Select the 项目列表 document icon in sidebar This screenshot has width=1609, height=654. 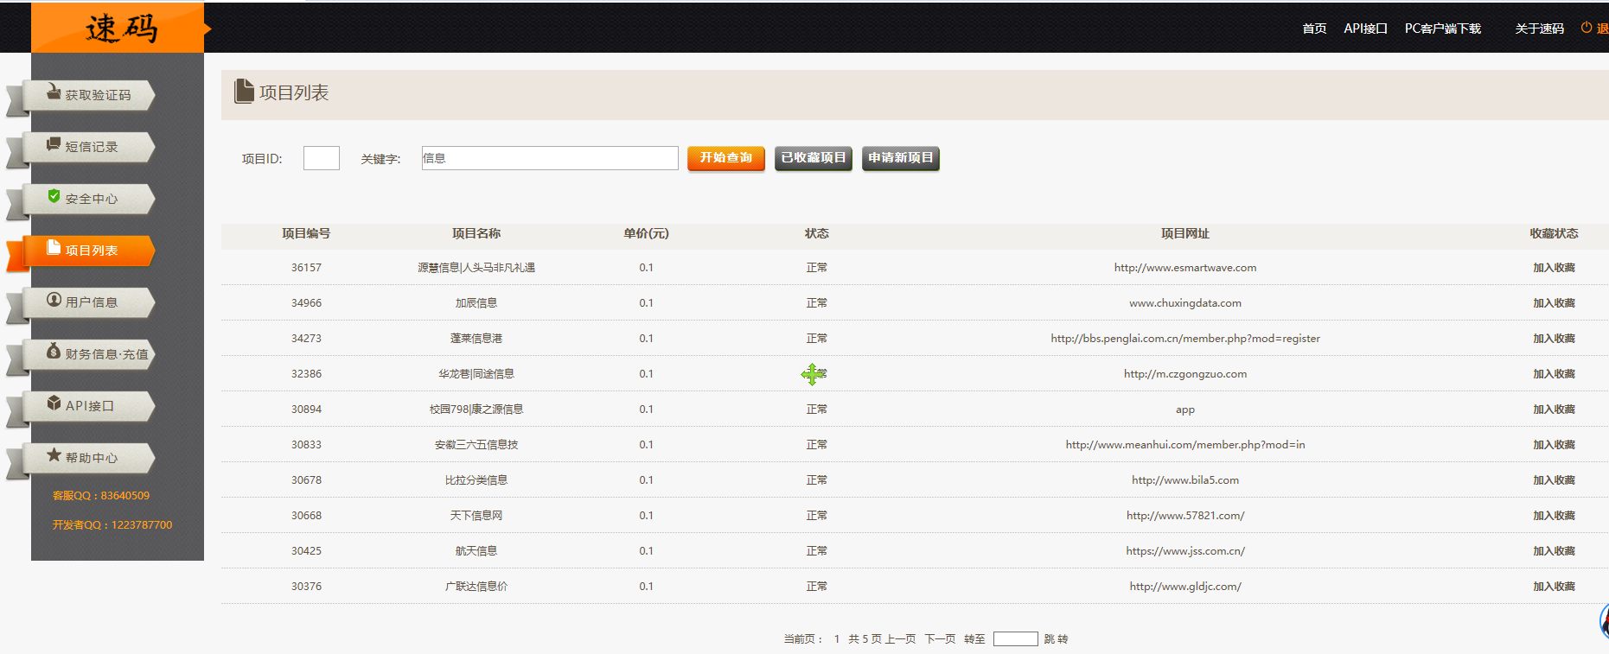click(x=54, y=248)
